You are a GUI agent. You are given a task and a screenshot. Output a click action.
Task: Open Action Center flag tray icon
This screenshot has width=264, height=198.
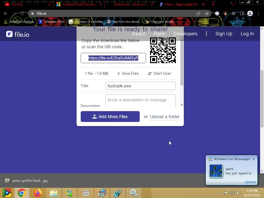(x=226, y=193)
